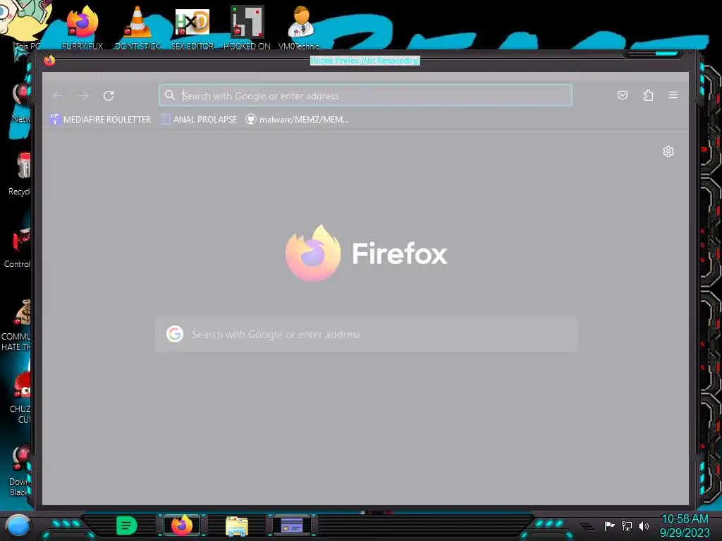The height and width of the screenshot is (541, 722).
Task: Click the taskbar clock 10:58 AM
Action: [685, 519]
